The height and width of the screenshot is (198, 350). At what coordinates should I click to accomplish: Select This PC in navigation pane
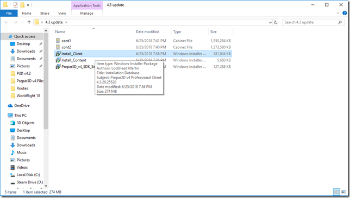click(20, 116)
